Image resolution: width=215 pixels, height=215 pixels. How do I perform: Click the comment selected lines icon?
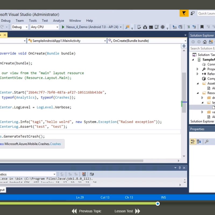coord(194,27)
